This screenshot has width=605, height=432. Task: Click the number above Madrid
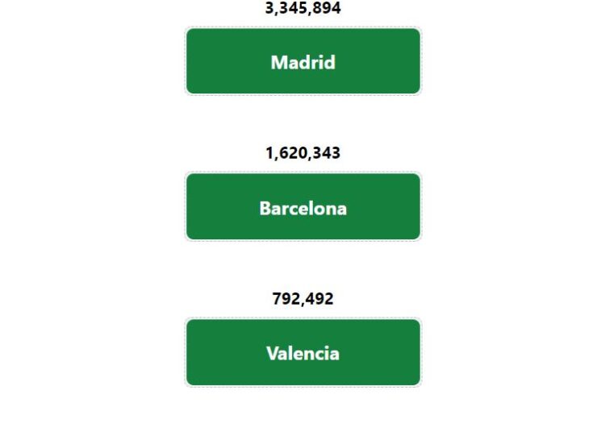[302, 8]
